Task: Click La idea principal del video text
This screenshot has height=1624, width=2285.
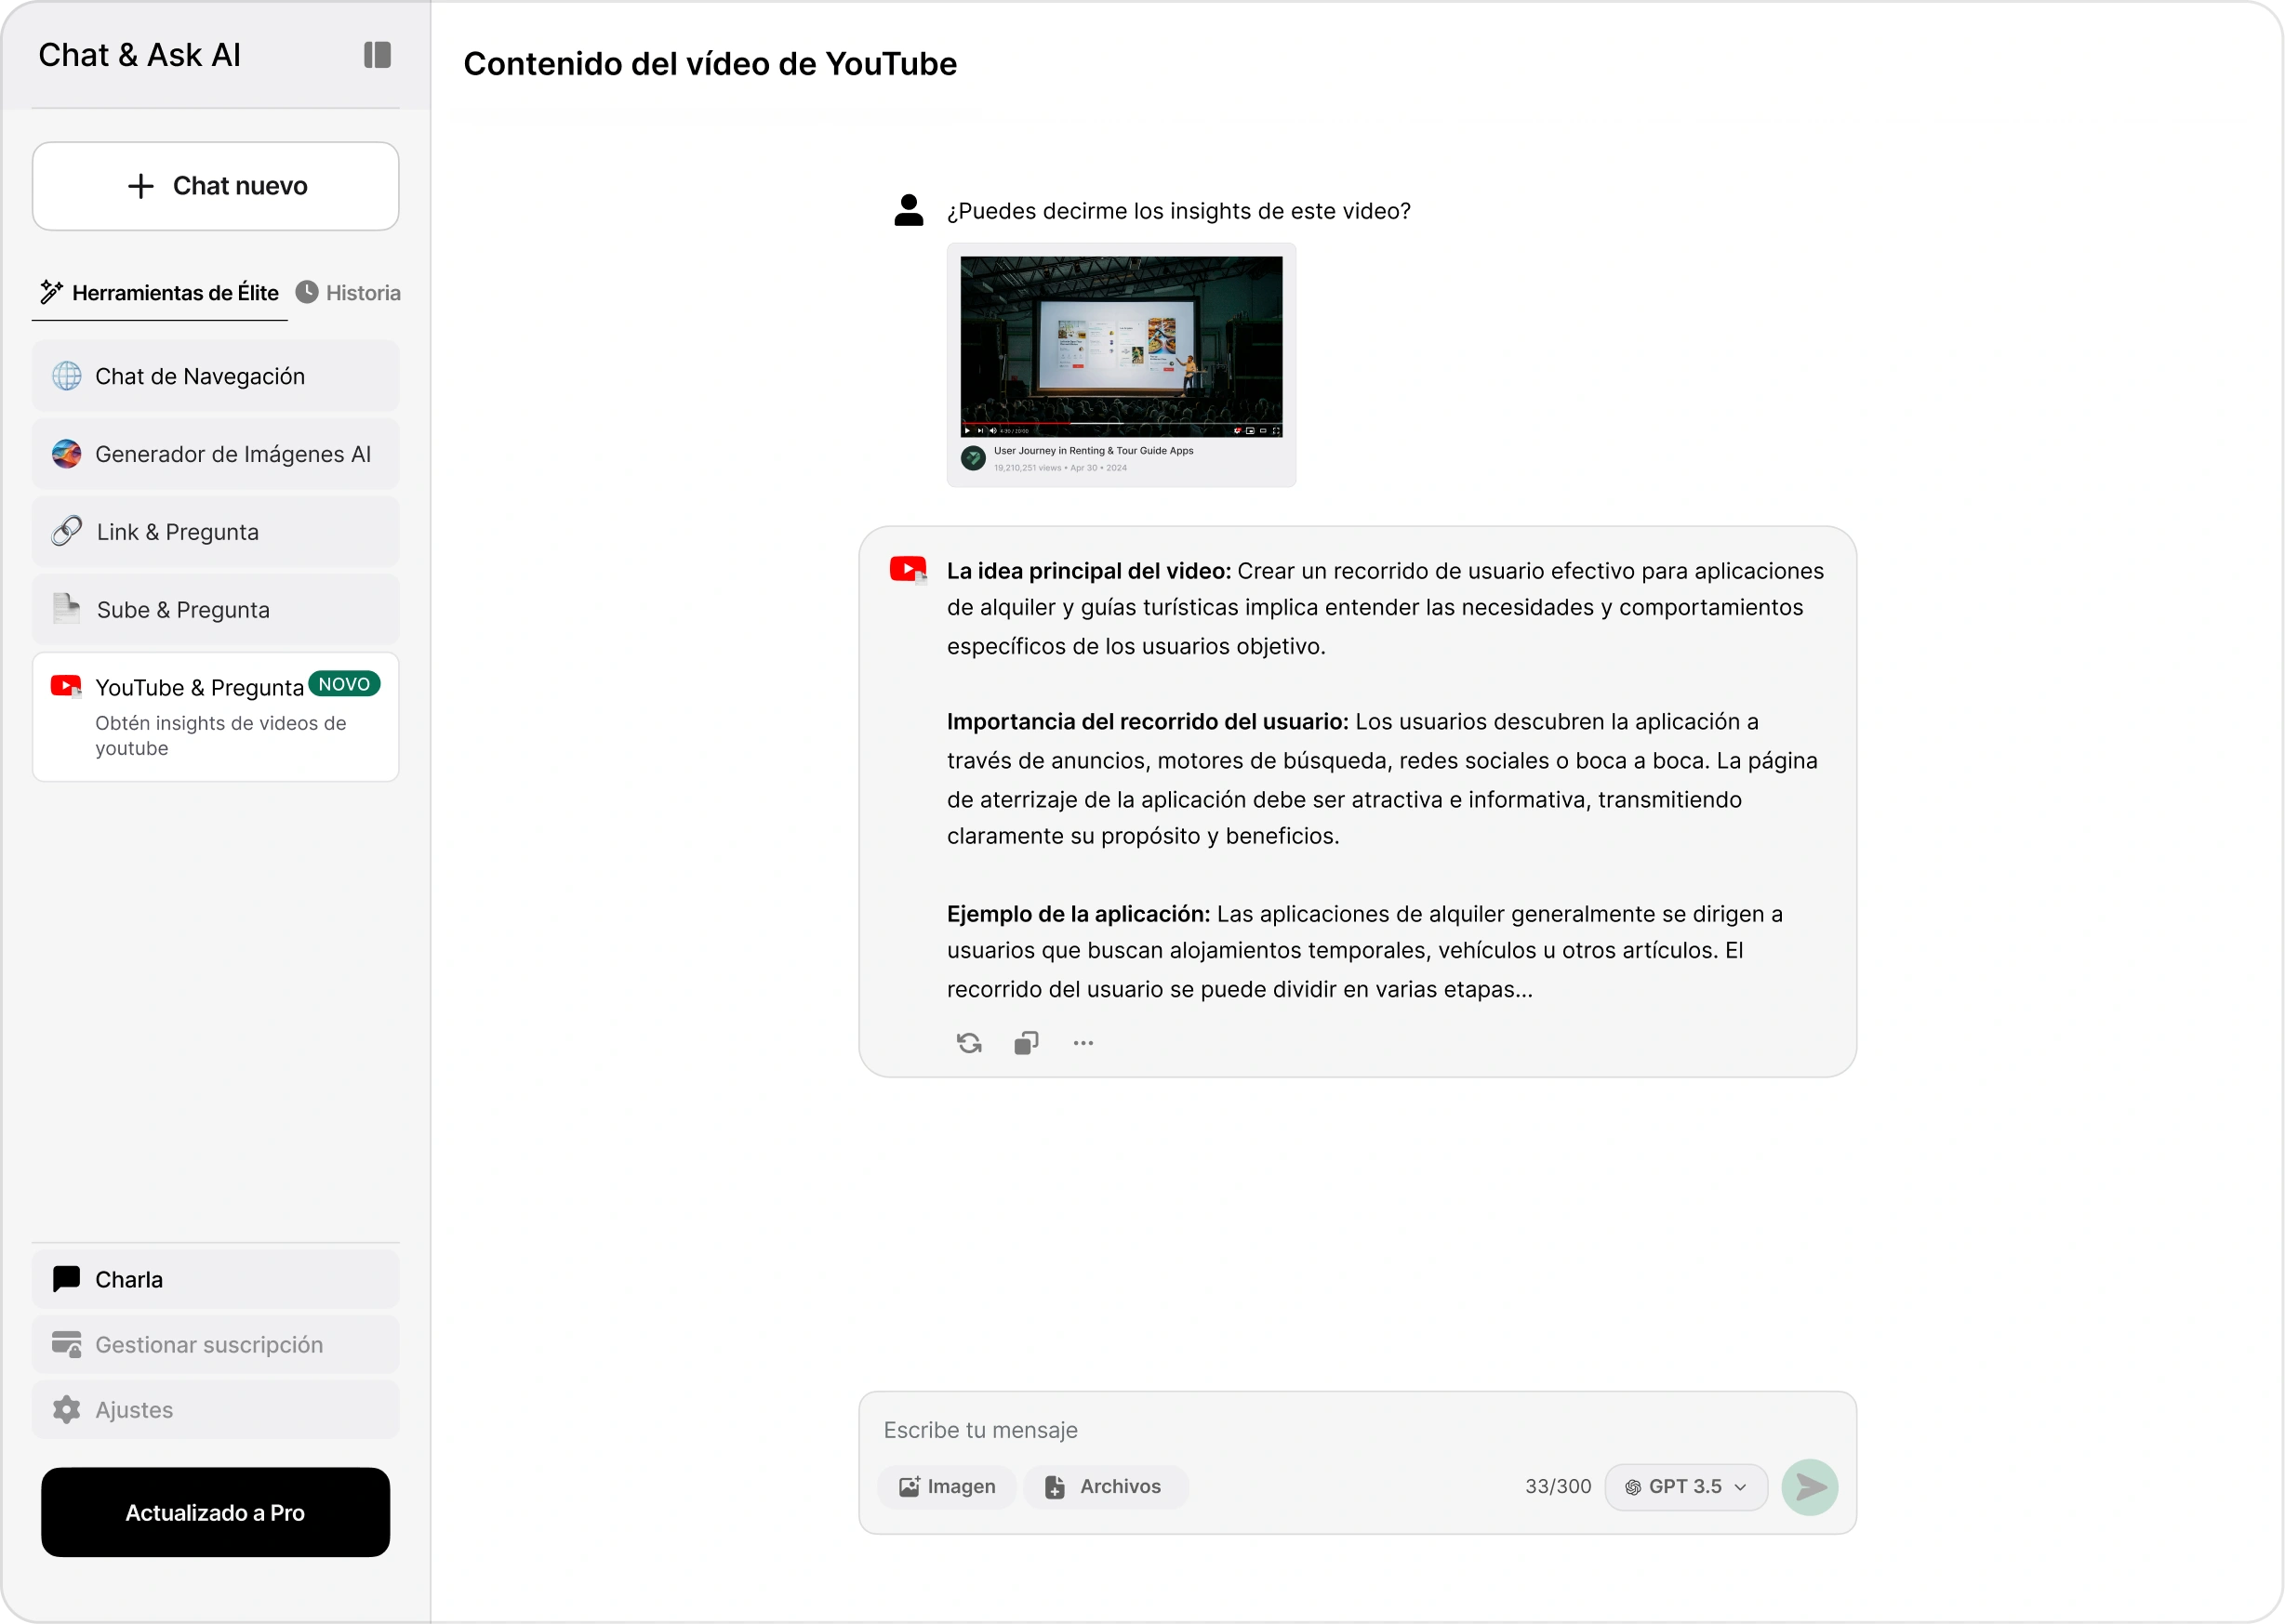Action: tap(1089, 571)
